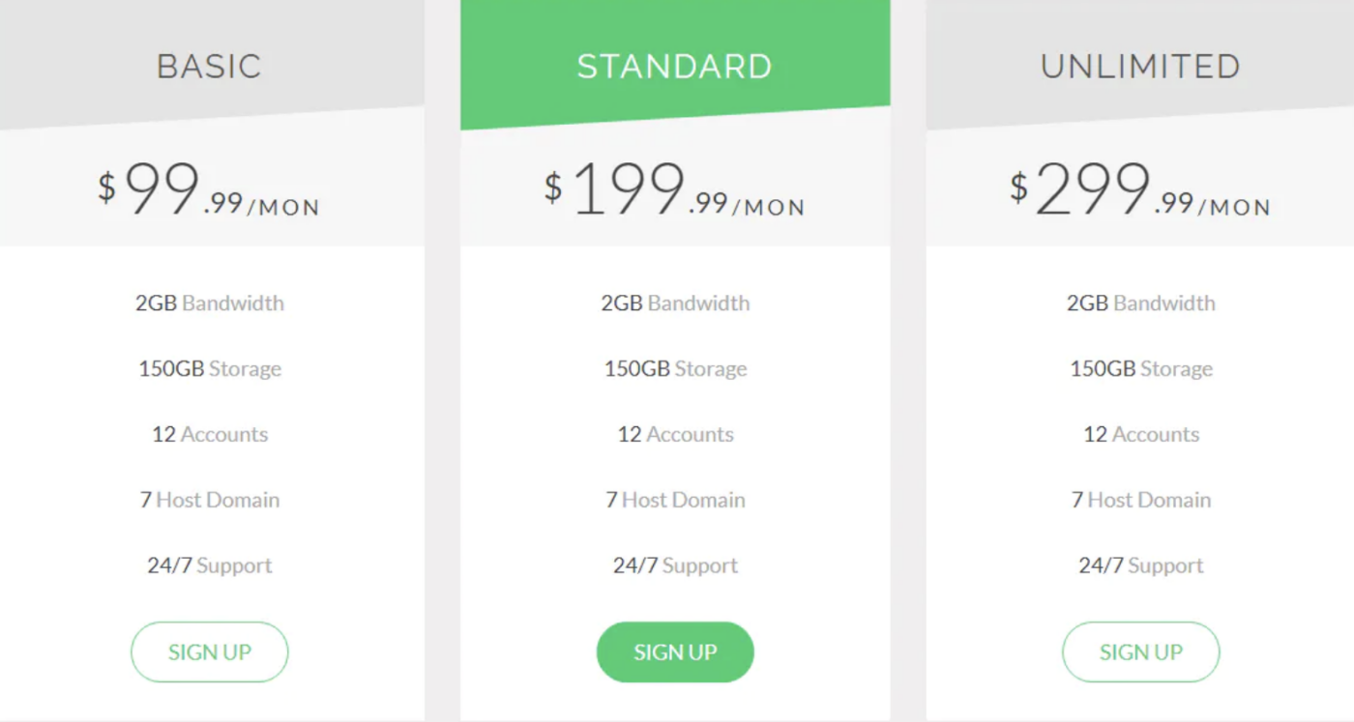Viewport: 1354px width, 722px height.
Task: Click 2GB Bandwidth in the Basic column
Action: click(209, 303)
